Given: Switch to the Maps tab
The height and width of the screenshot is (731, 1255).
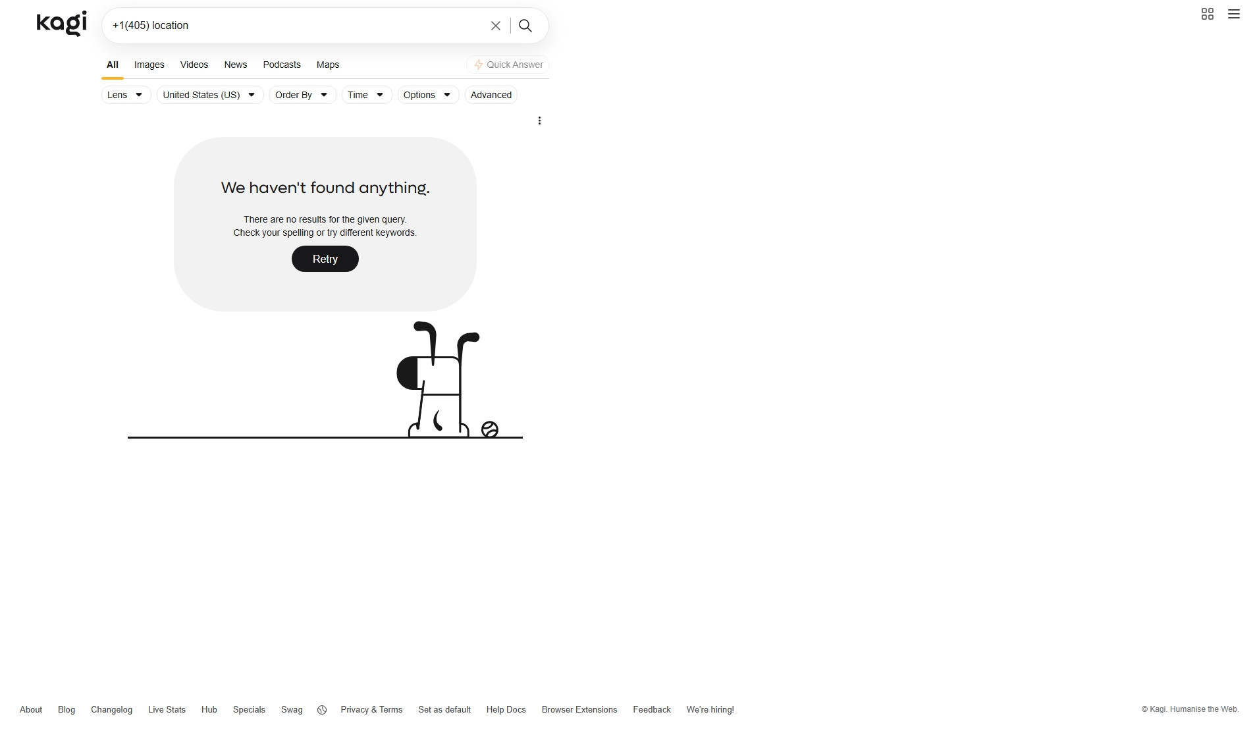Looking at the screenshot, I should pyautogui.click(x=328, y=65).
